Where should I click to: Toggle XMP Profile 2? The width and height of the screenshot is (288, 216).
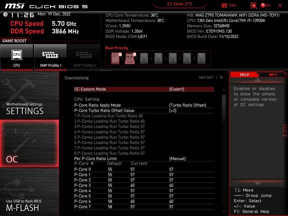tap(84, 57)
